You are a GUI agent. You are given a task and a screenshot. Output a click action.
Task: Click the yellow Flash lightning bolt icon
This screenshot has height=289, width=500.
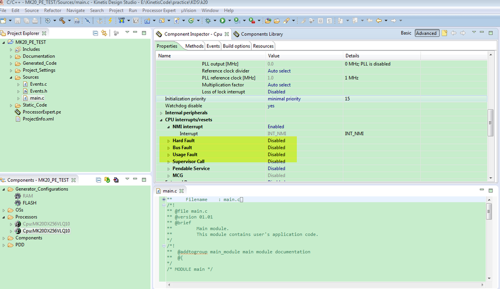[110, 21]
